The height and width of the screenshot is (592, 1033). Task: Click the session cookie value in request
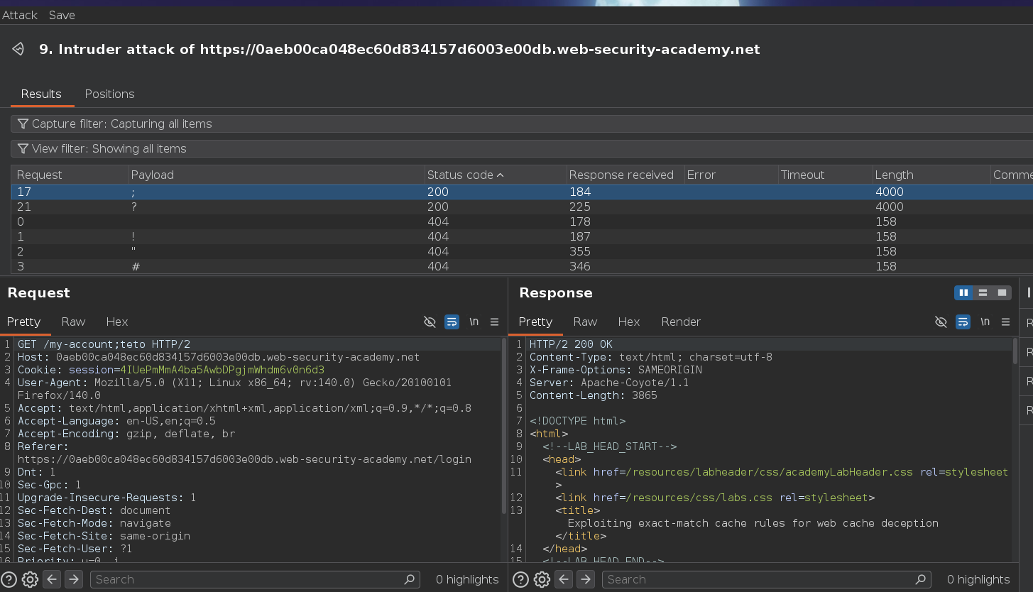coord(222,370)
